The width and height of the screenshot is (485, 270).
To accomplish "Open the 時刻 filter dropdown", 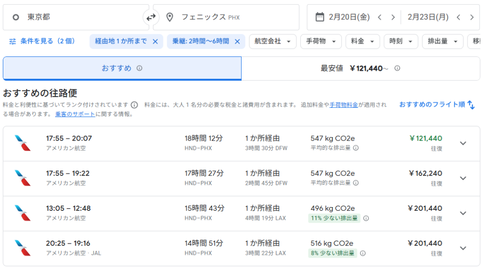I will [400, 42].
